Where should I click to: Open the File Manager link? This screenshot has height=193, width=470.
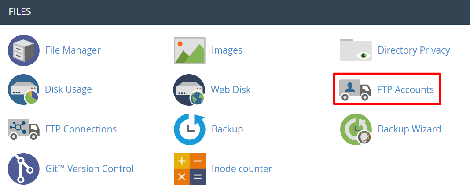click(x=73, y=50)
